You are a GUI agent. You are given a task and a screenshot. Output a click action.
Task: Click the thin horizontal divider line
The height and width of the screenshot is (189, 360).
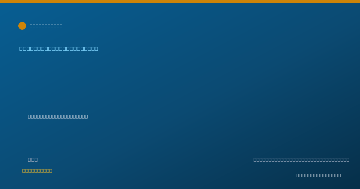[x=180, y=143]
